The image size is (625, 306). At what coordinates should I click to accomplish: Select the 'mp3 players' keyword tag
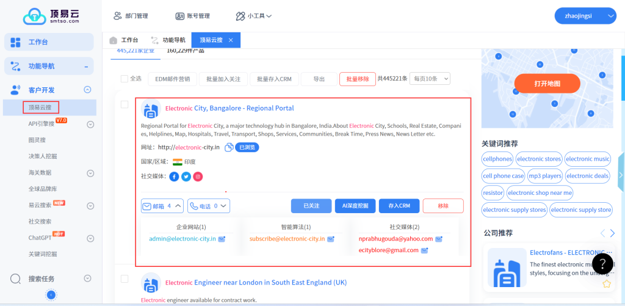(544, 176)
